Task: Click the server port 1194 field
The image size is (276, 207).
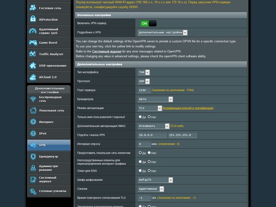Action: click(144, 90)
